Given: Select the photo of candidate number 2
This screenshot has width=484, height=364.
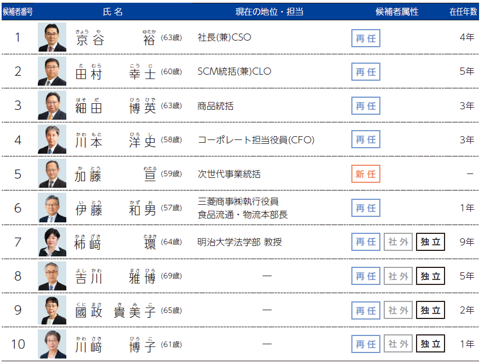Looking at the screenshot, I should (x=52, y=71).
